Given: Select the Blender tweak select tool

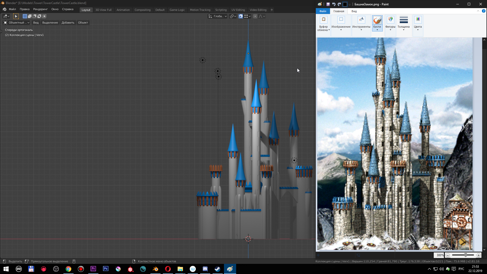Looking at the screenshot, I should point(16,16).
